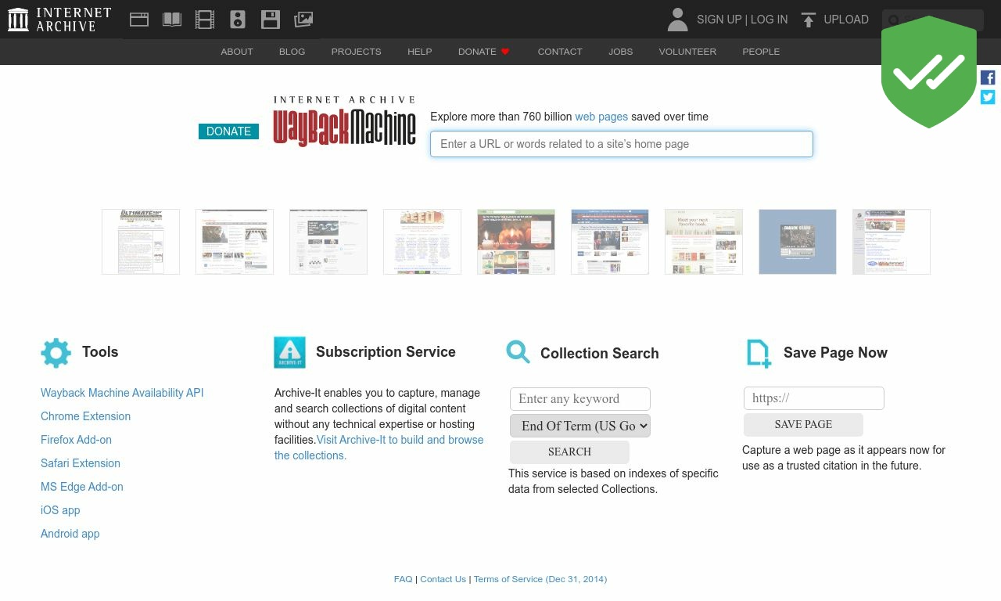The height and width of the screenshot is (601, 1001).
Task: Open the web pages link
Action: tap(601, 117)
